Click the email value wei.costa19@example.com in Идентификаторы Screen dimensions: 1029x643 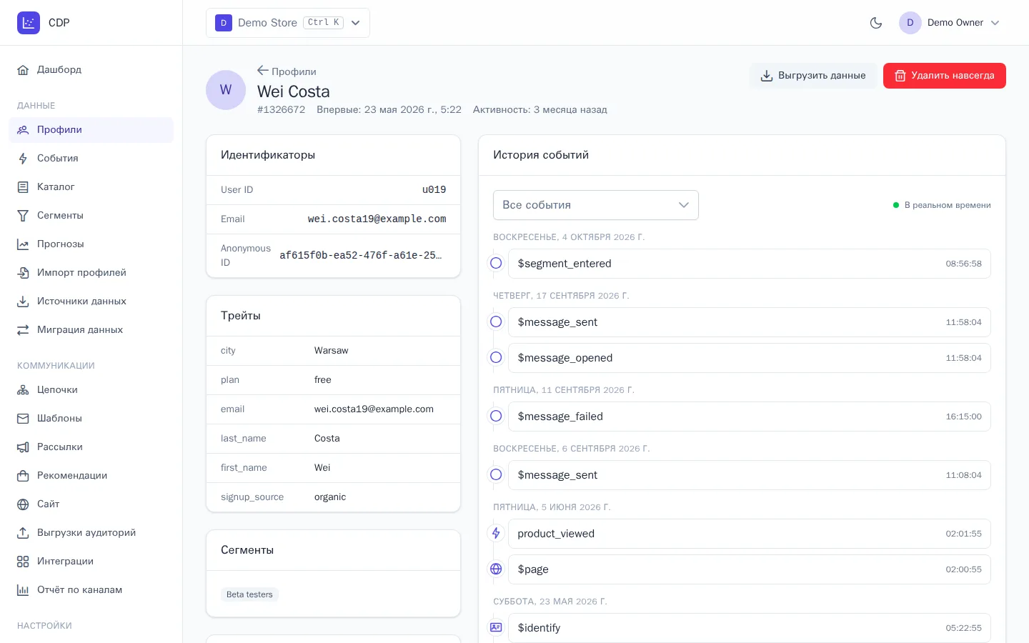click(377, 219)
